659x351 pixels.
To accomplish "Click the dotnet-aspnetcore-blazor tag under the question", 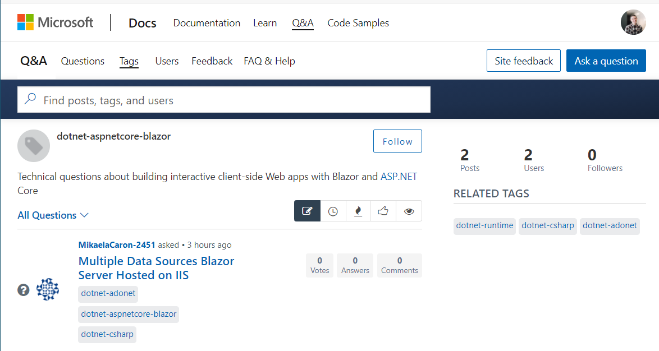I will coord(129,314).
